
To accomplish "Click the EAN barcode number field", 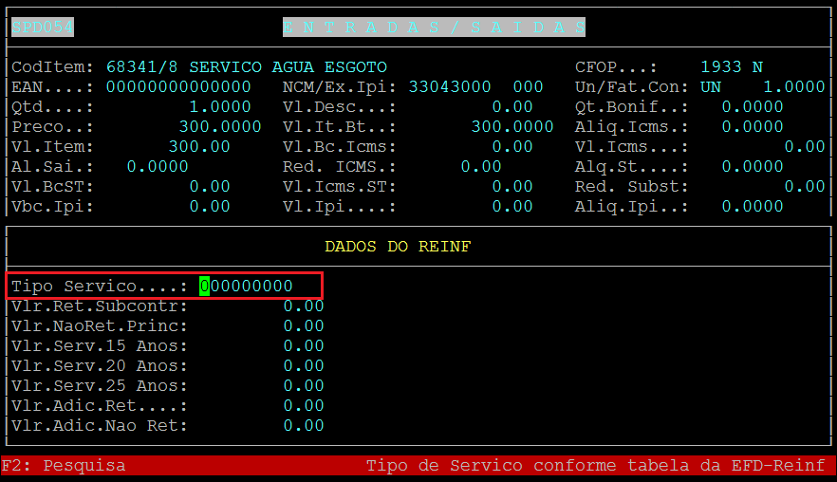I will [x=178, y=87].
